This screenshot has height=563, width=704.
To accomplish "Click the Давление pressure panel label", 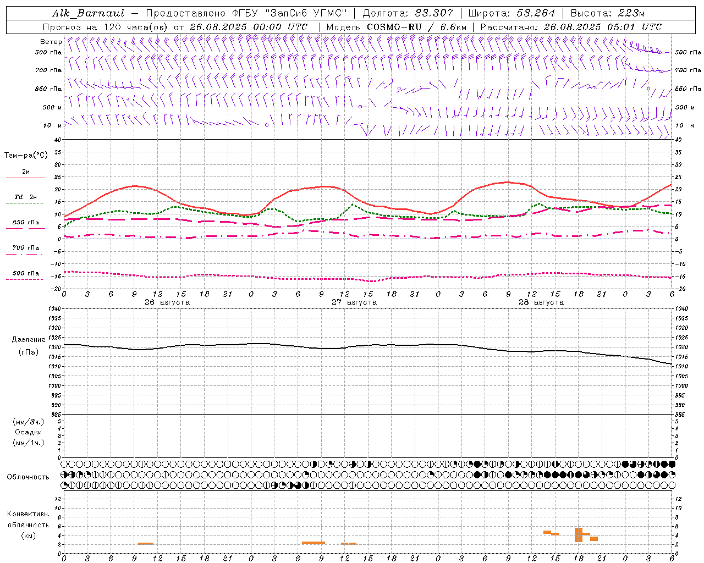I will click(29, 340).
